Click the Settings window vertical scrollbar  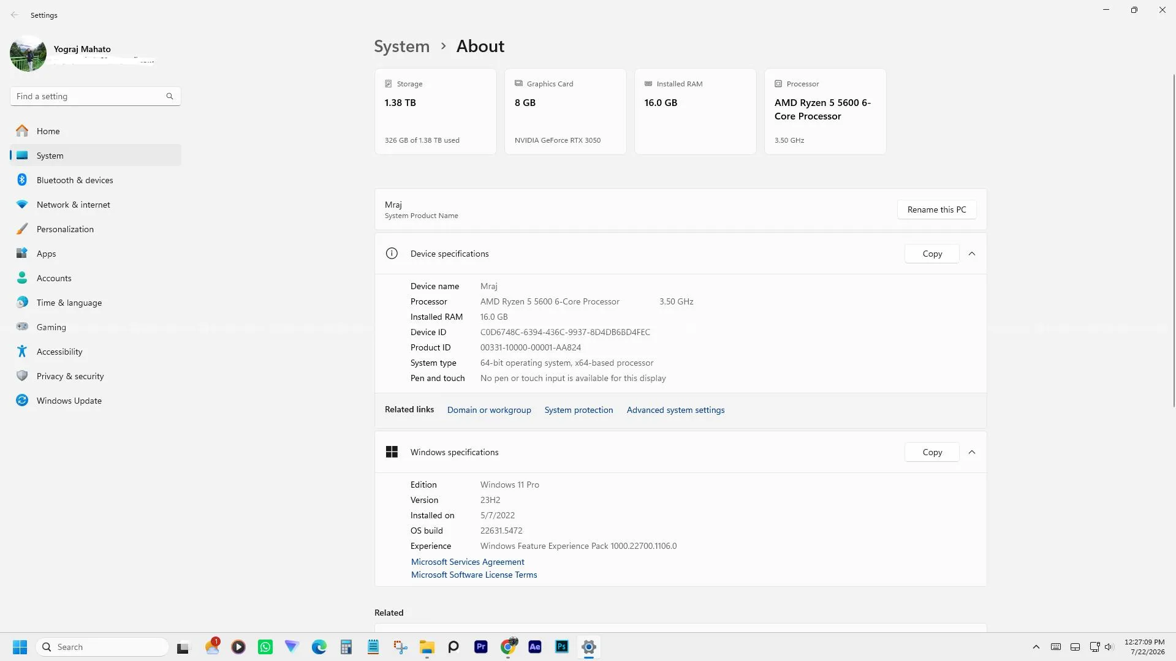(1174, 241)
